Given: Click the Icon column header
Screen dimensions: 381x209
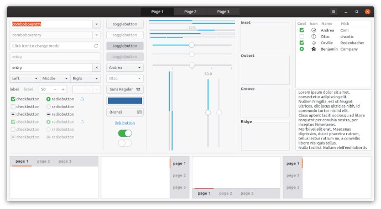Looking at the screenshot, I should pyautogui.click(x=314, y=24).
